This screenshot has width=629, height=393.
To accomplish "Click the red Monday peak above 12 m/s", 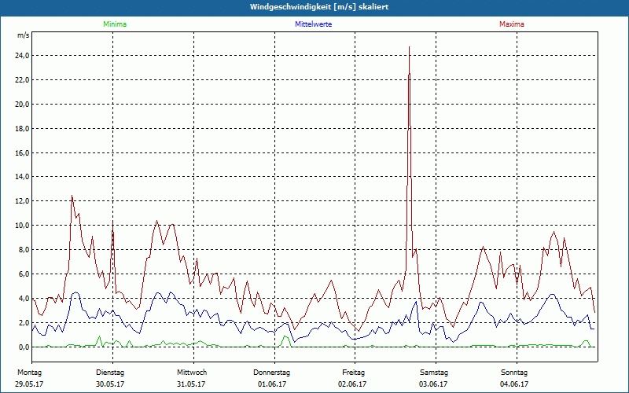I will pyautogui.click(x=72, y=196).
